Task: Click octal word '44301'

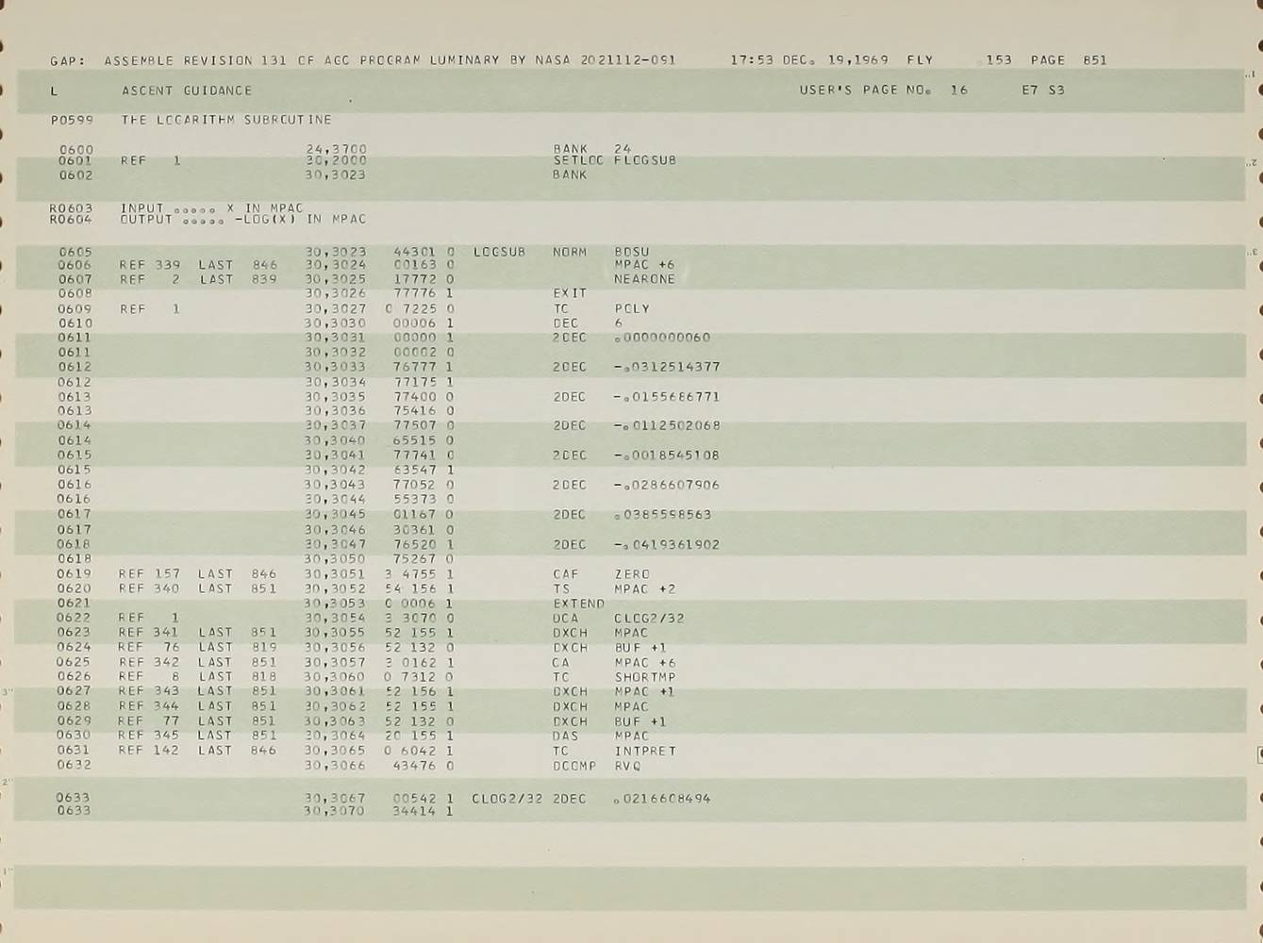Action: point(415,253)
